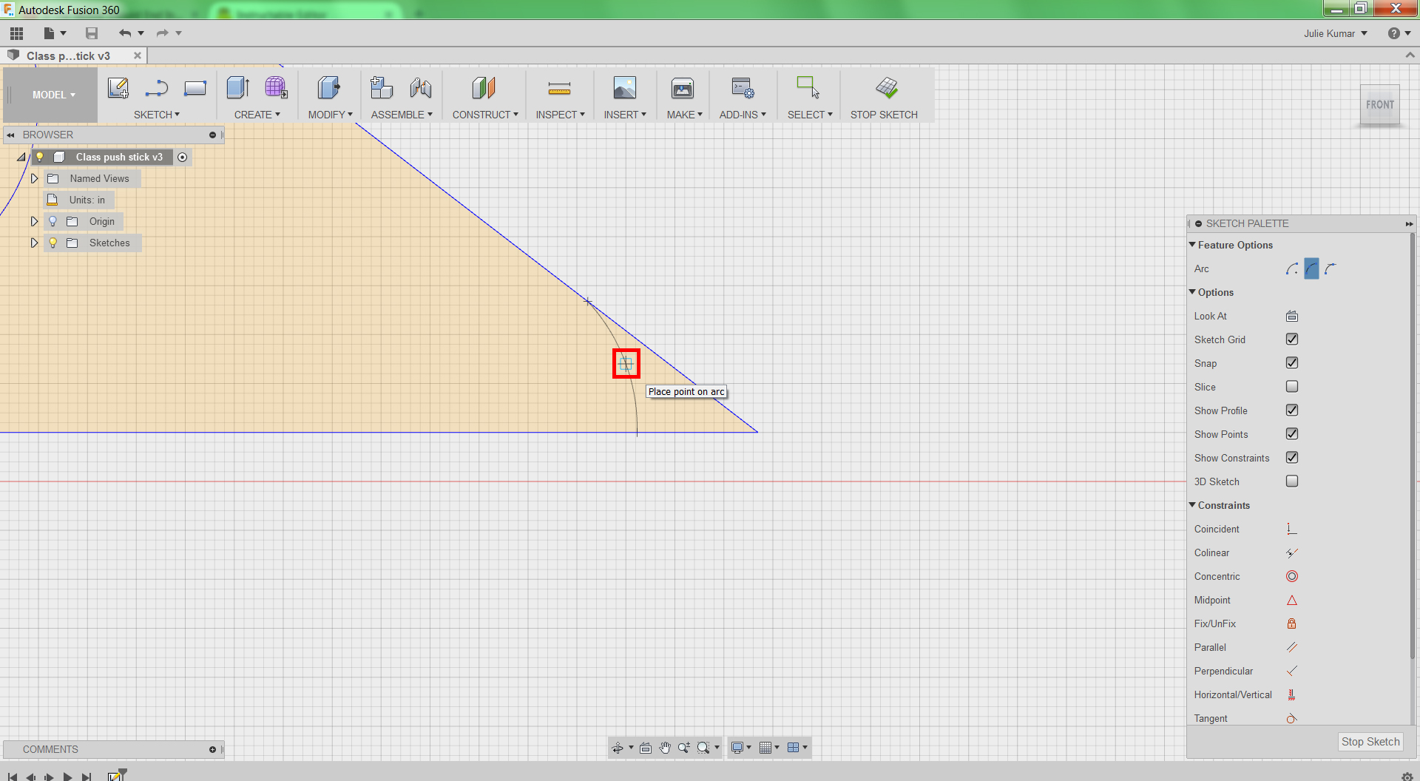The image size is (1420, 781).
Task: Open the CONSTRUCT menu
Action: coord(485,115)
